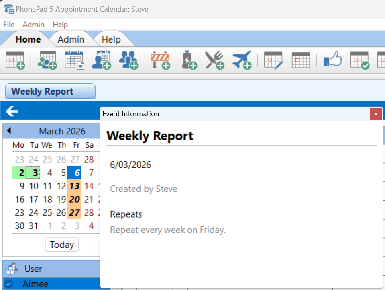Switch to the Home ribbon tab
The width and height of the screenshot is (385, 290).
click(x=28, y=39)
